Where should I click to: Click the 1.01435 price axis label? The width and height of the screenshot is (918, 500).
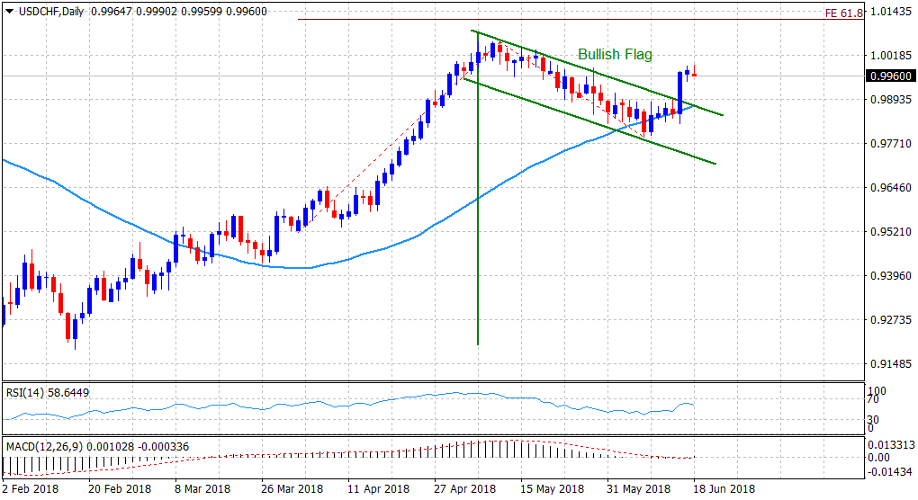click(889, 11)
